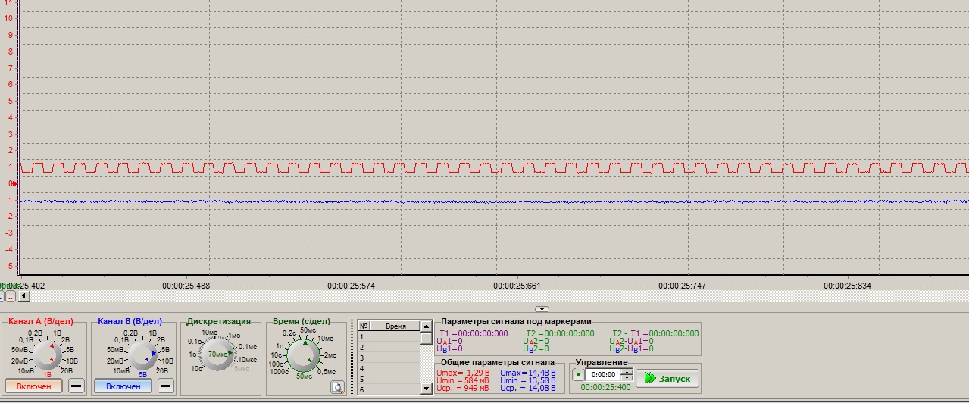This screenshot has height=403, width=969.
Task: Choose 1мс on the Дискретизация dial
Action: click(234, 336)
